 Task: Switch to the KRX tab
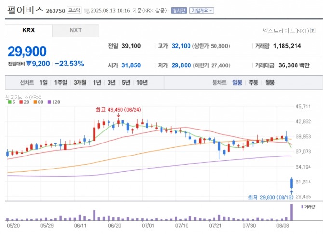point(28,30)
